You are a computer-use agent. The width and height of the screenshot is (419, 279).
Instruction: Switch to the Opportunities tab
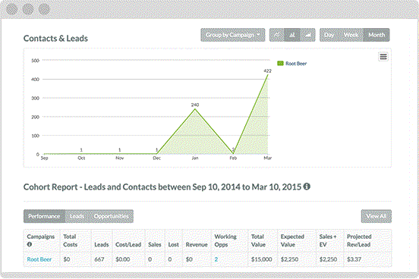(x=111, y=216)
